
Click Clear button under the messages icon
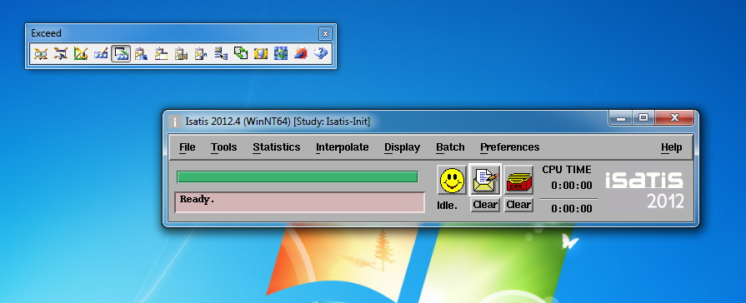(x=485, y=205)
